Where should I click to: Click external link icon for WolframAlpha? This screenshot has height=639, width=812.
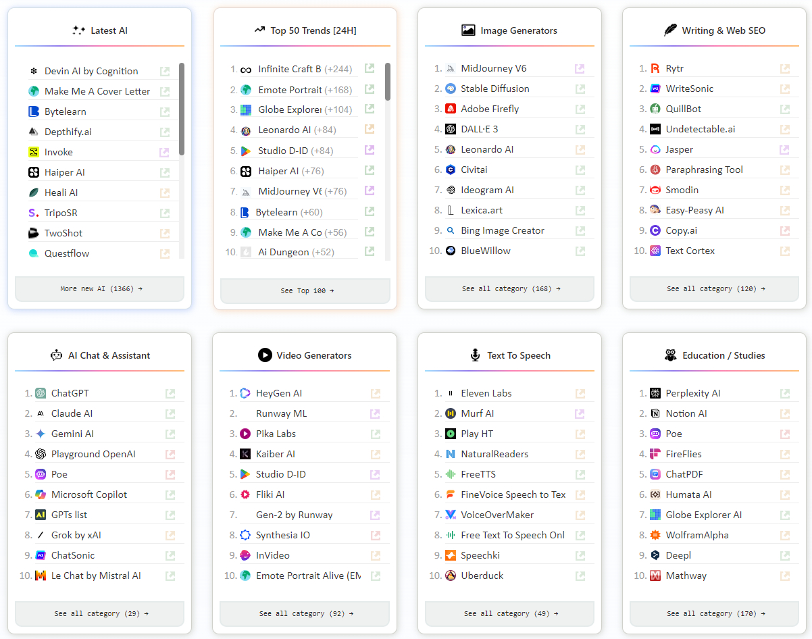coord(784,536)
